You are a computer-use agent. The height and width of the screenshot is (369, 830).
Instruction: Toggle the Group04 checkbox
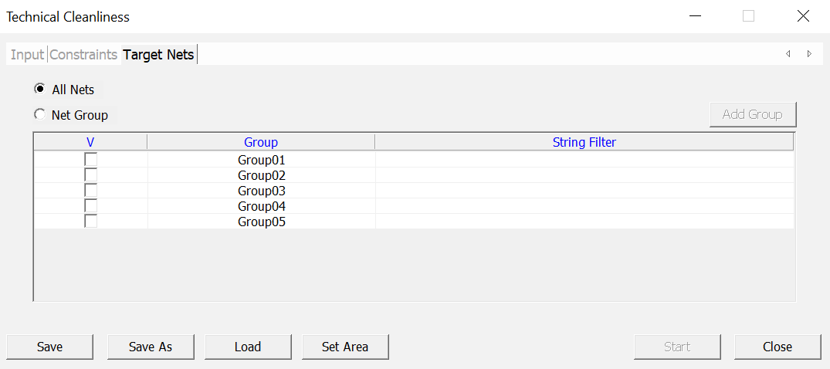(x=91, y=205)
